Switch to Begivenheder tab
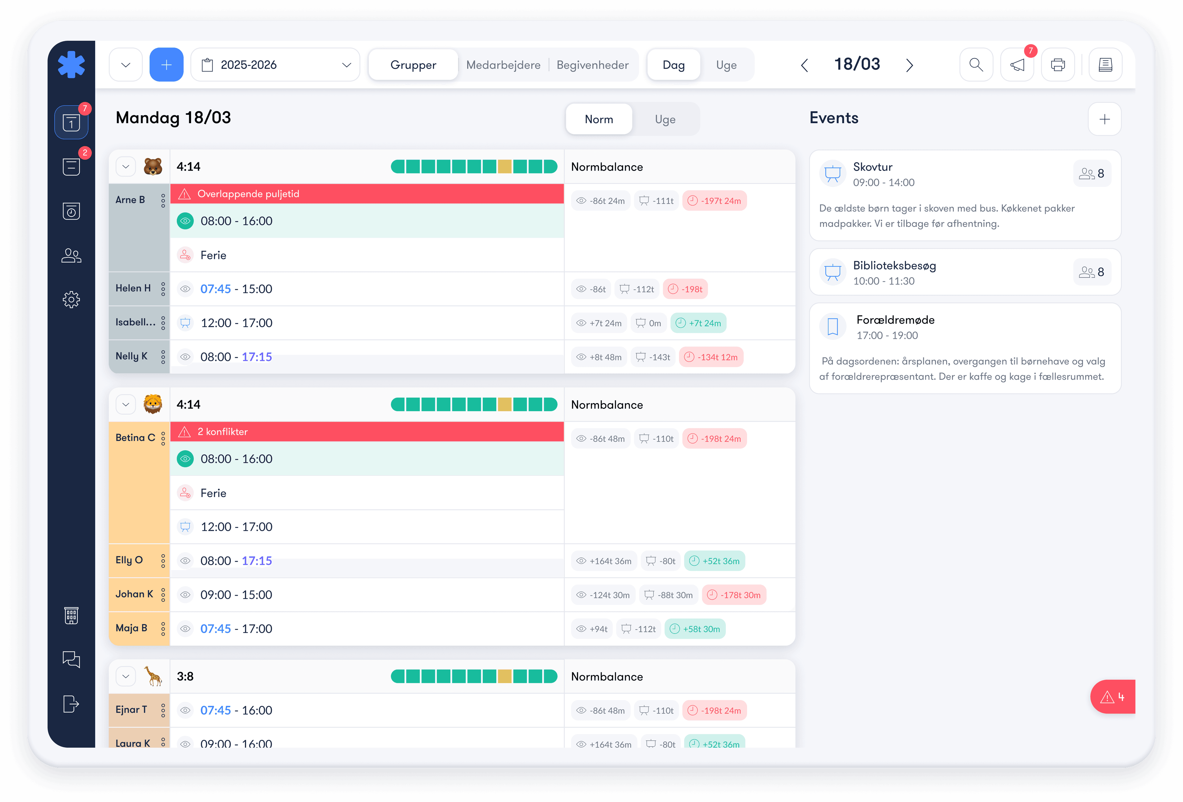The height and width of the screenshot is (802, 1183). pyautogui.click(x=592, y=65)
